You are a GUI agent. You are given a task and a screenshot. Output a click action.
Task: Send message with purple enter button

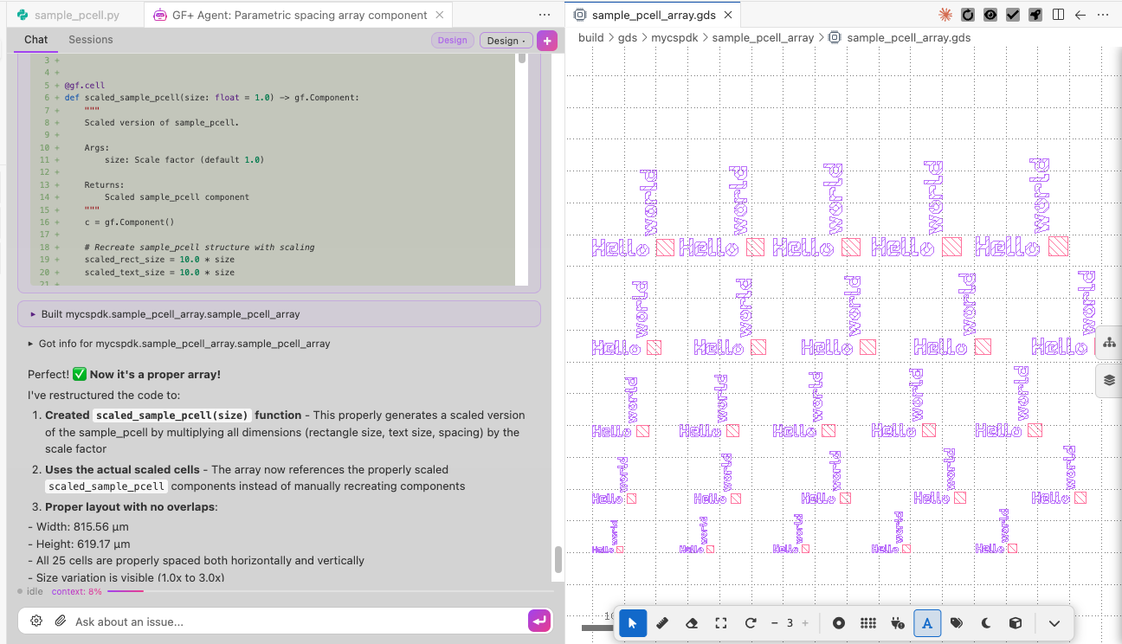click(538, 621)
